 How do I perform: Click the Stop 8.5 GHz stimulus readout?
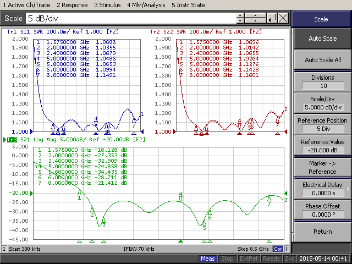[253, 249]
